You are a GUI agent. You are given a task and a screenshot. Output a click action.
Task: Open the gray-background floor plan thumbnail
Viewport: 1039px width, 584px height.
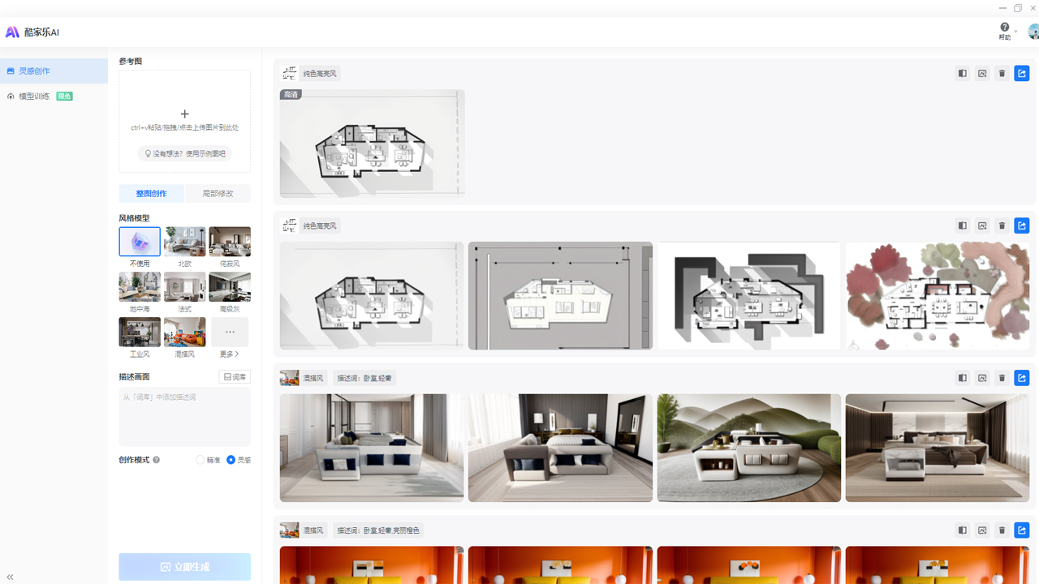[560, 296]
